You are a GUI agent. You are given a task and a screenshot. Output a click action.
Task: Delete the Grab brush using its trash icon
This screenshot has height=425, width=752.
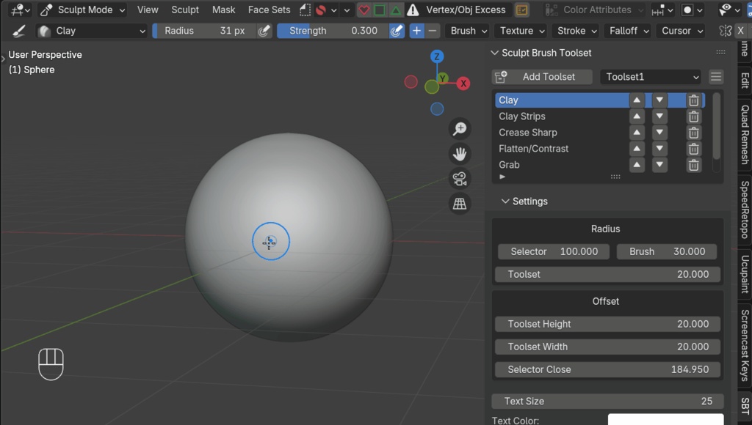click(x=693, y=165)
